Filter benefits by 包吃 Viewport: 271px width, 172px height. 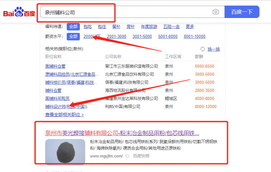point(88,27)
